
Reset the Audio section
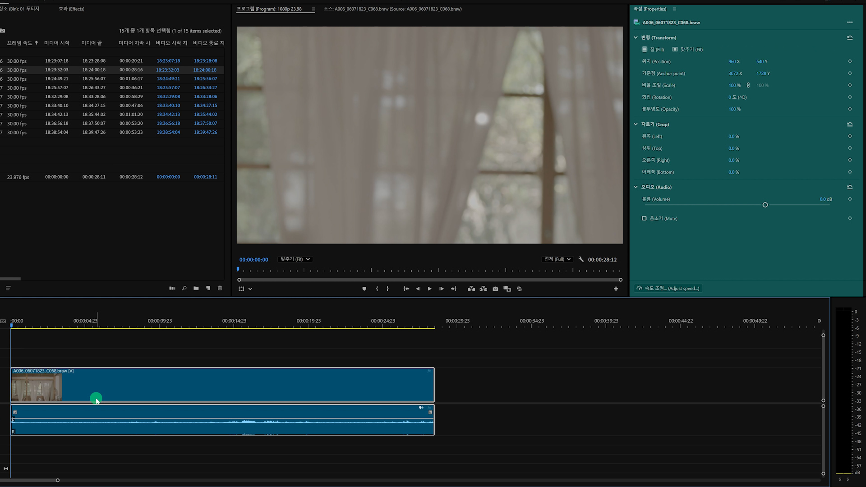point(850,187)
